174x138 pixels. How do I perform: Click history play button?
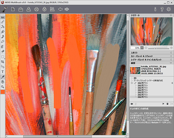(163, 104)
